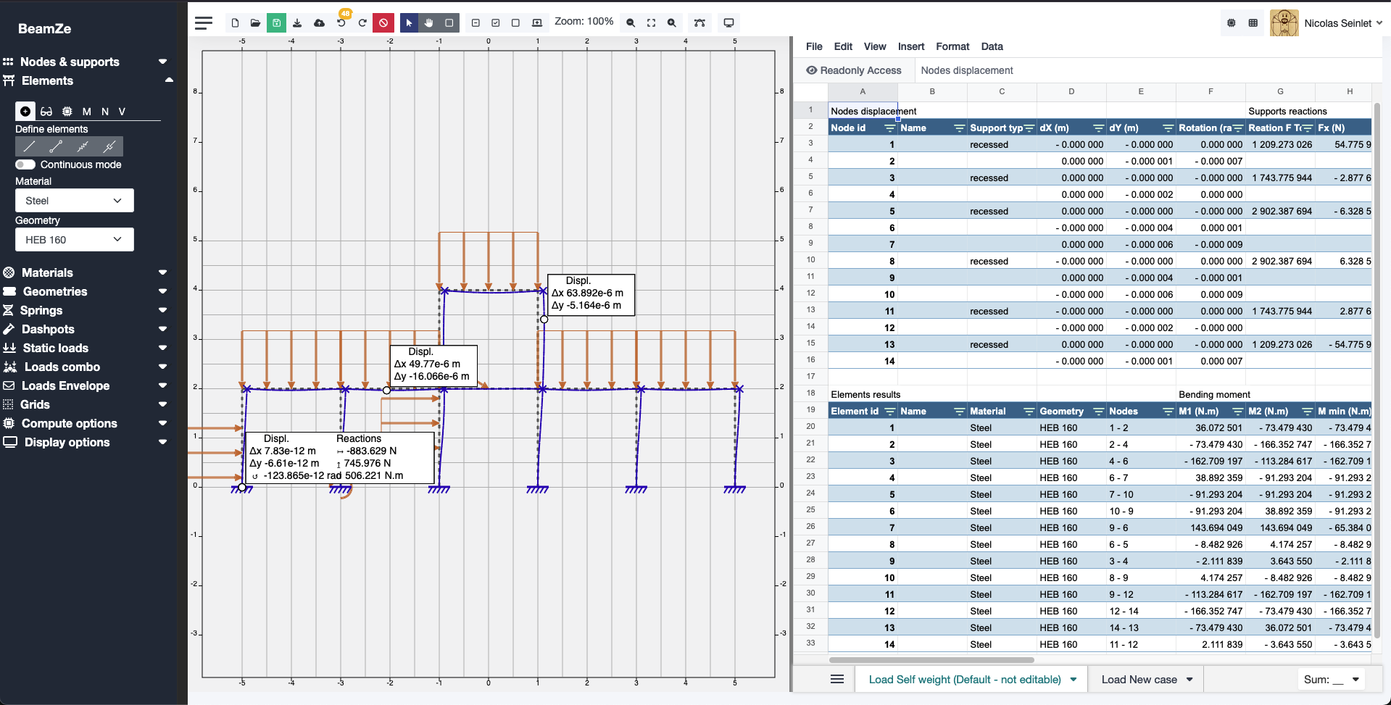The image size is (1391, 705).
Task: Undo the last action
Action: pyautogui.click(x=341, y=22)
